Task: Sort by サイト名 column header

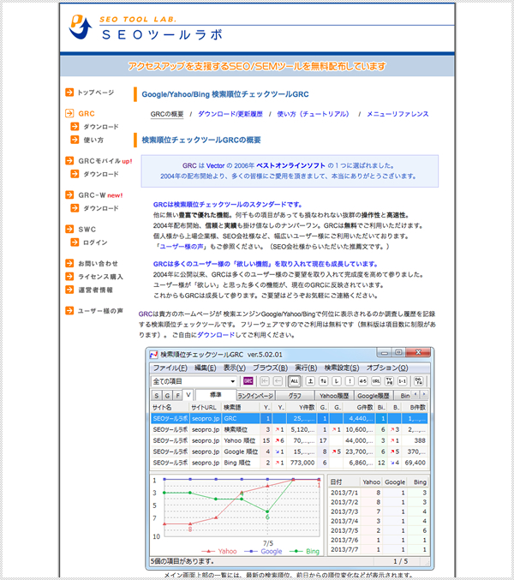Action: pyautogui.click(x=170, y=407)
